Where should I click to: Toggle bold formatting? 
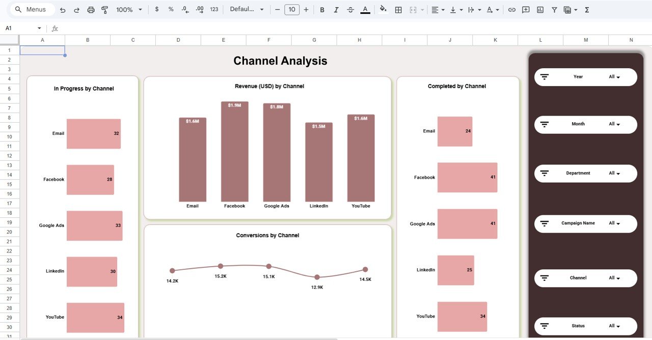pos(322,9)
